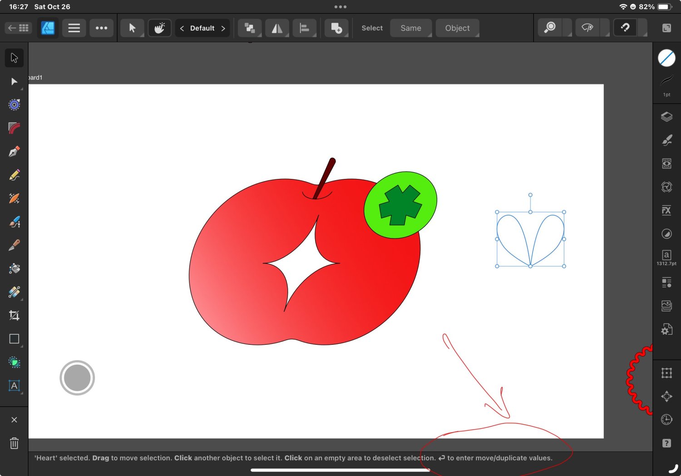
Task: Open the Stock images panel
Action: (x=666, y=306)
